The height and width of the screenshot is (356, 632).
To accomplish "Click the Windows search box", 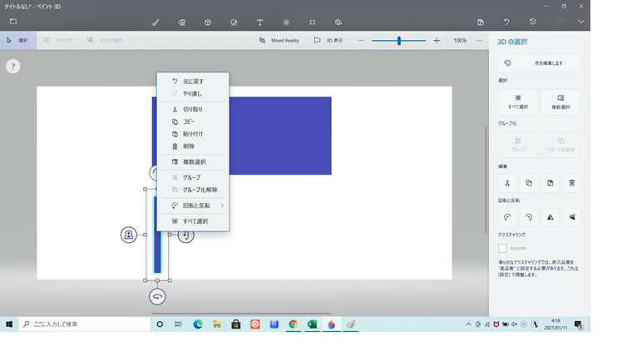I will click(x=85, y=324).
